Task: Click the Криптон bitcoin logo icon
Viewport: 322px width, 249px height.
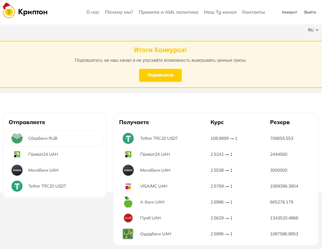Action: click(x=9, y=12)
